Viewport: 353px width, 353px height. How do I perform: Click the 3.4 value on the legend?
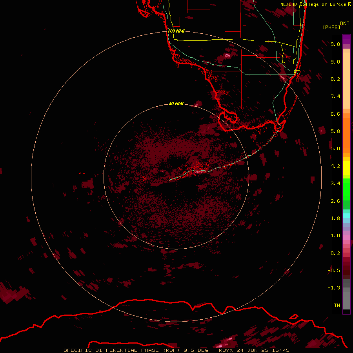pyautogui.click(x=335, y=184)
